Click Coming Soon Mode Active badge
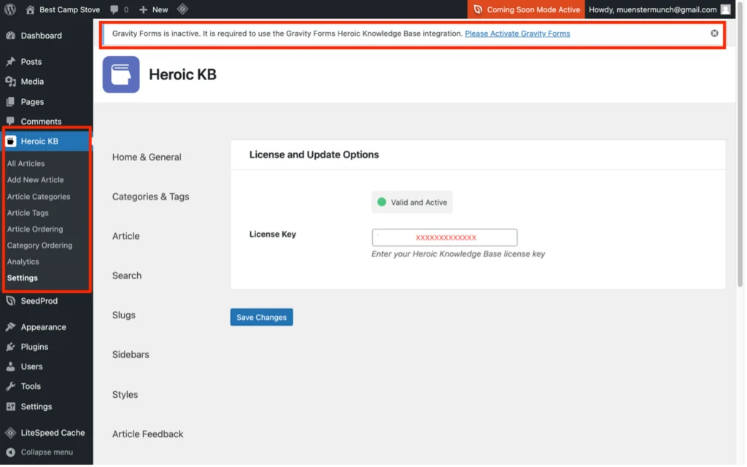The image size is (747, 467). pos(526,9)
